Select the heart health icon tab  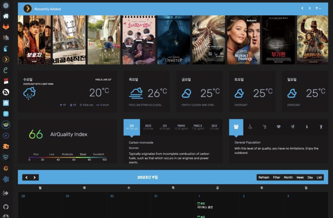(278, 127)
